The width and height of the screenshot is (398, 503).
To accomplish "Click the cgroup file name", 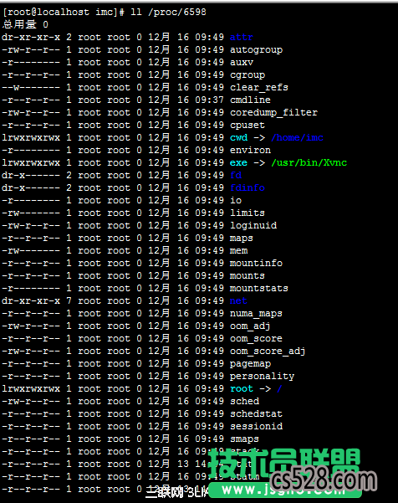I will [247, 75].
